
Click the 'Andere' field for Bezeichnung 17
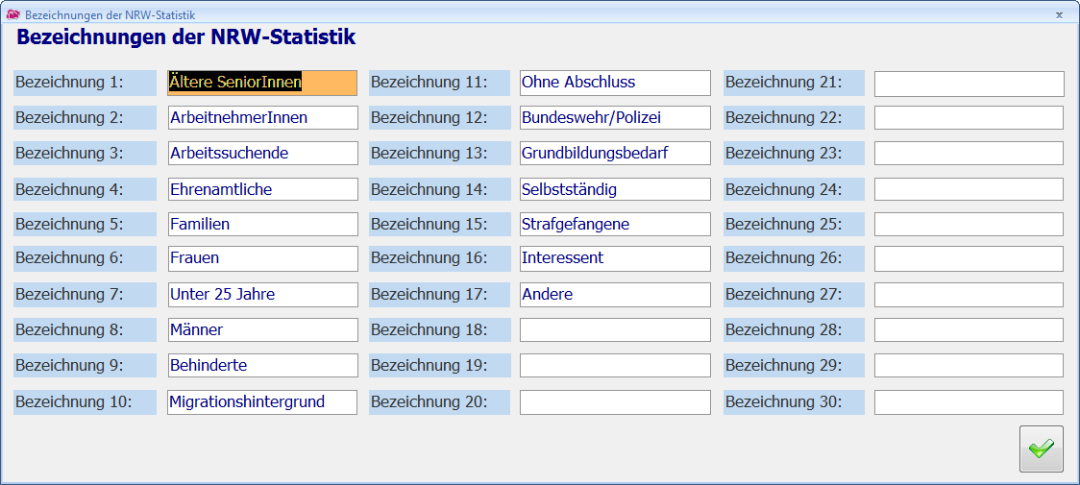pos(615,295)
